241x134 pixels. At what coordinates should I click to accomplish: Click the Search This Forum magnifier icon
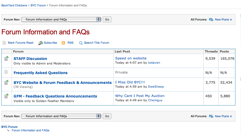pos(81,43)
